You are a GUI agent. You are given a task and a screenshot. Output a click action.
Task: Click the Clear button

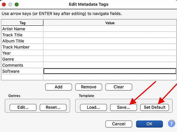119,87
